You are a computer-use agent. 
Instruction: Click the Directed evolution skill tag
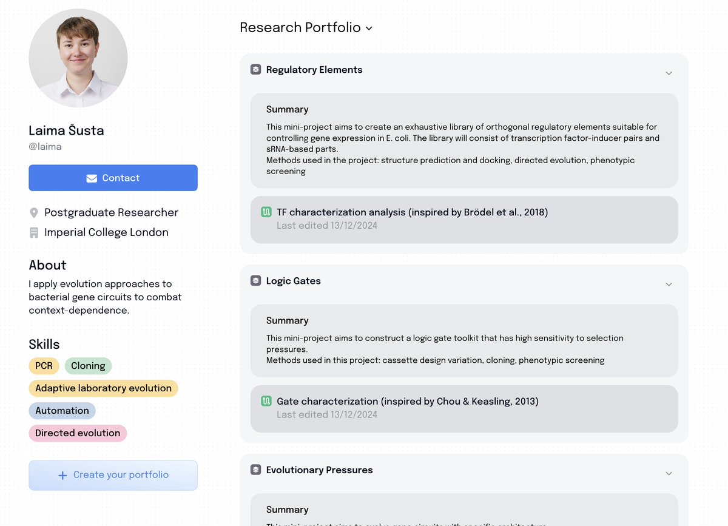tap(78, 433)
